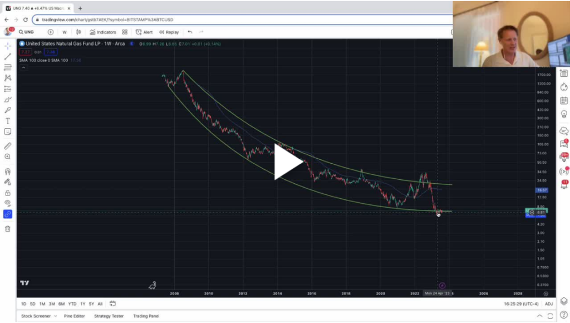Screen dimensions: 570x323
Task: Click the highlighted link drawings sync icon
Action: [x=8, y=214]
